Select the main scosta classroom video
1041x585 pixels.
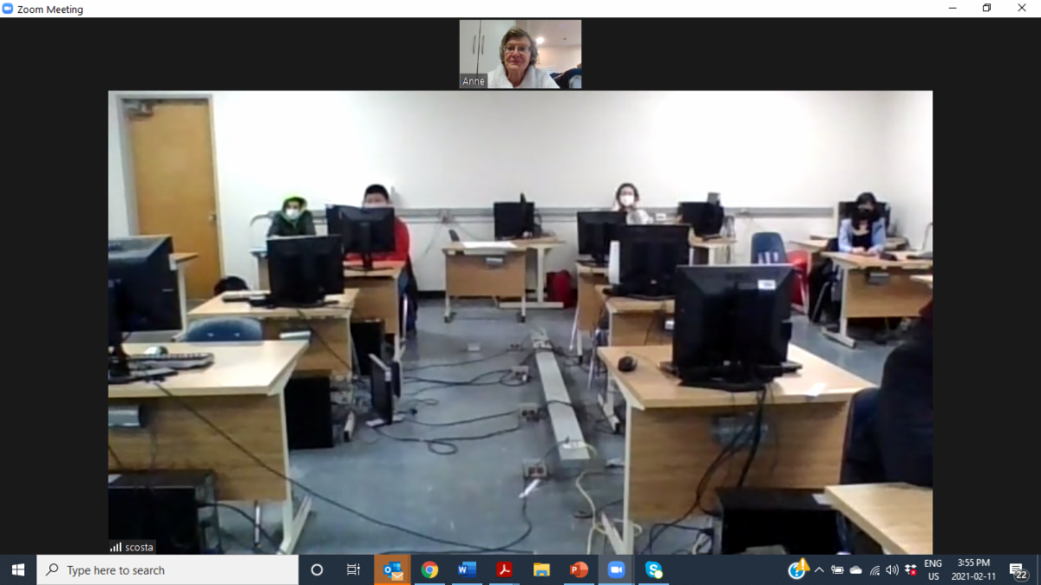tap(520, 322)
